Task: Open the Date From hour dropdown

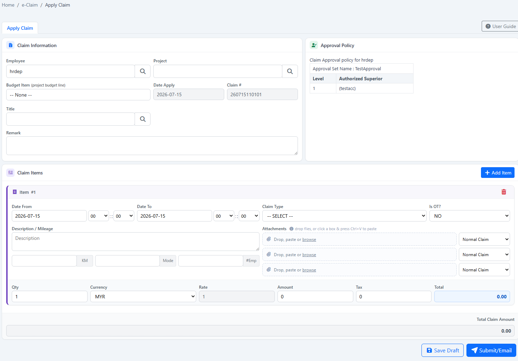Action: [99, 216]
